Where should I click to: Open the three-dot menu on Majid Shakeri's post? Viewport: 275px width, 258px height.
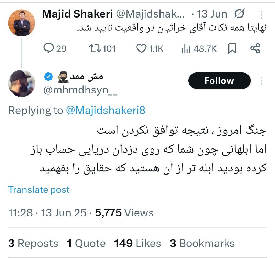point(261,15)
